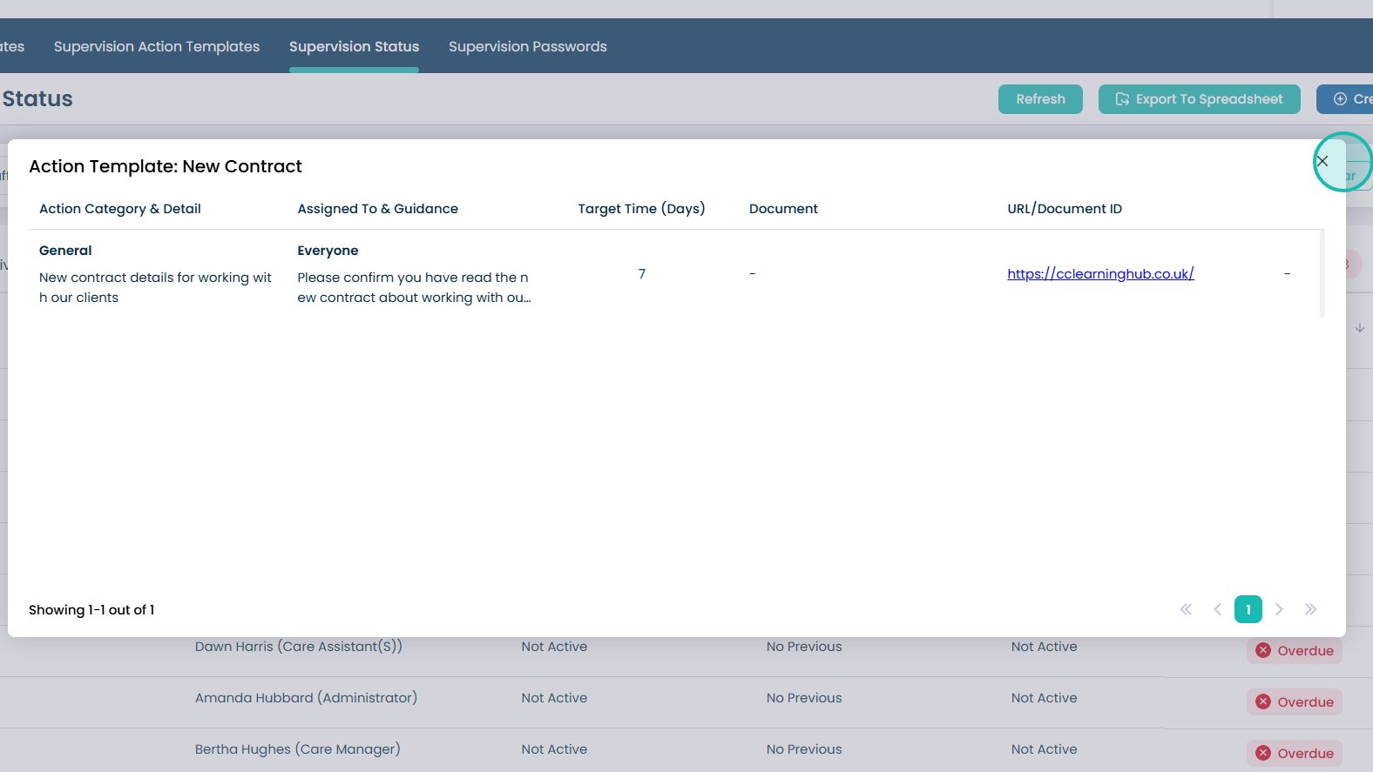Click Overdue icon for Amanda Hubbard
This screenshot has height=772, width=1373.
pos(1263,702)
